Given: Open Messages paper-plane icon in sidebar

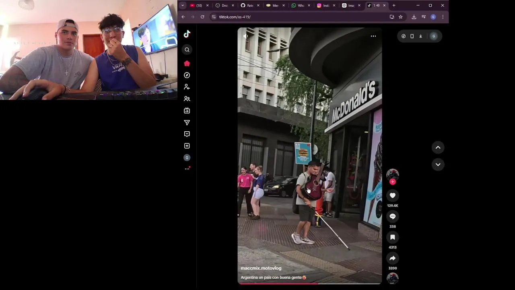Looking at the screenshot, I should [187, 122].
